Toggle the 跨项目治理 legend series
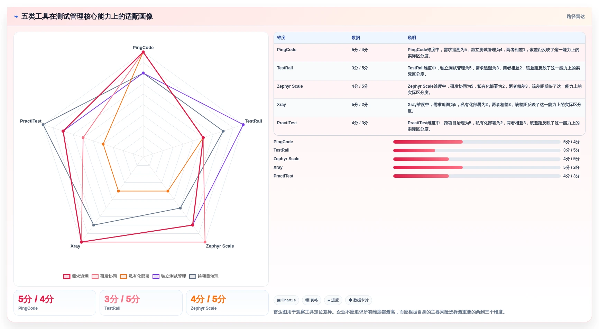The image size is (599, 329). (x=204, y=277)
